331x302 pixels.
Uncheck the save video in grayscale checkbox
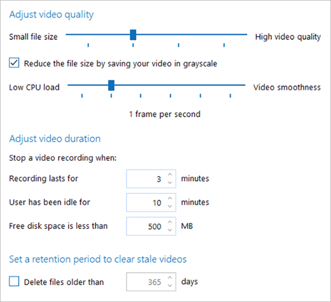(x=14, y=63)
